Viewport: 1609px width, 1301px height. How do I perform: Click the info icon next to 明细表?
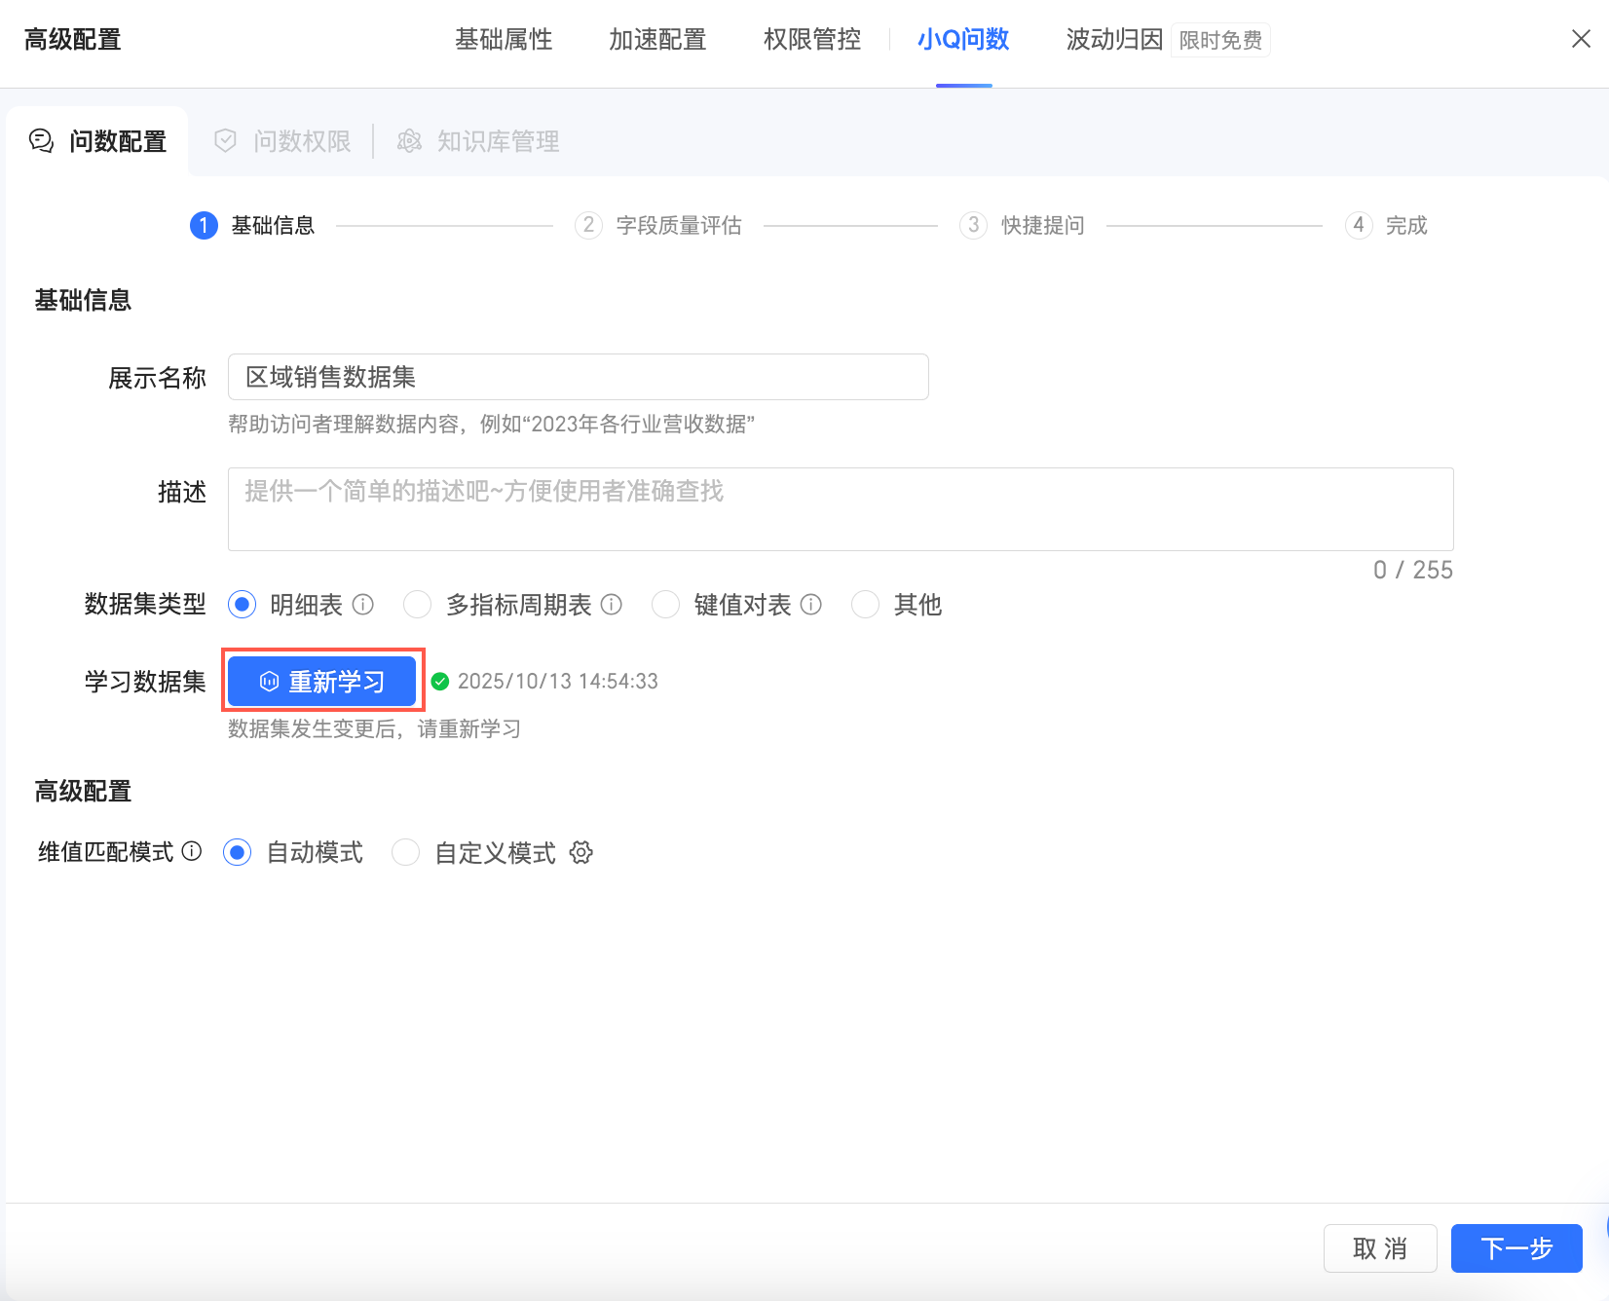[363, 605]
